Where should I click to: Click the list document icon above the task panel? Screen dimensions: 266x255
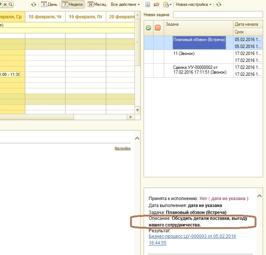pos(148,5)
